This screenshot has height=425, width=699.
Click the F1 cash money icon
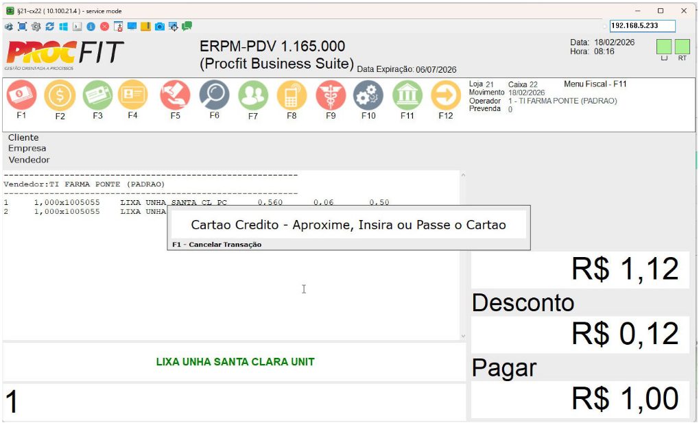[x=21, y=95]
